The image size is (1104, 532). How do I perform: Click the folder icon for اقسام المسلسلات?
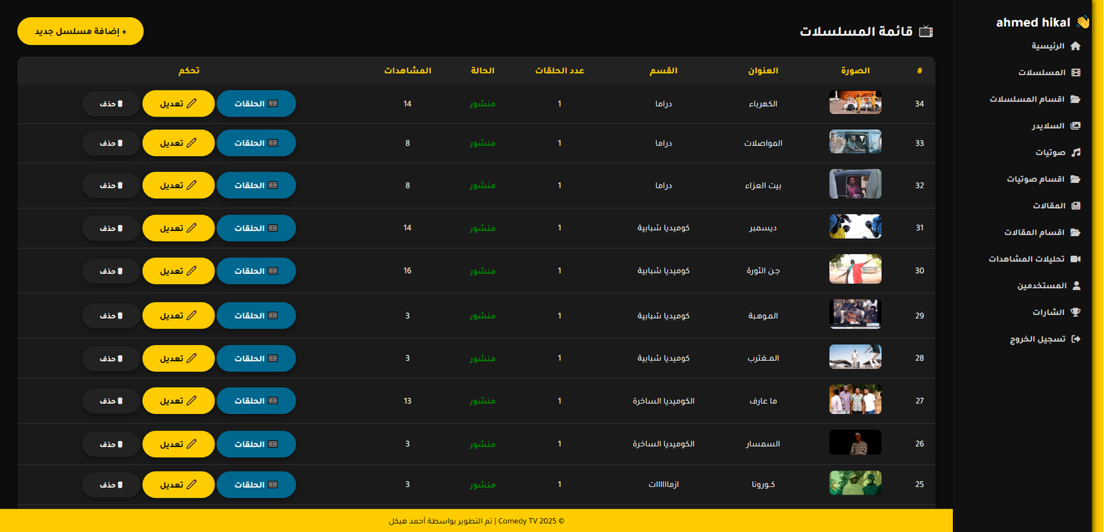click(x=1075, y=99)
